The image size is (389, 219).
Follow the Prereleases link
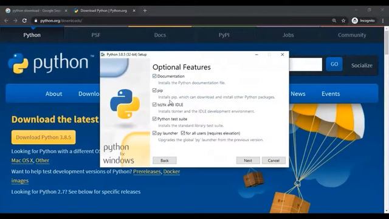pos(147,172)
